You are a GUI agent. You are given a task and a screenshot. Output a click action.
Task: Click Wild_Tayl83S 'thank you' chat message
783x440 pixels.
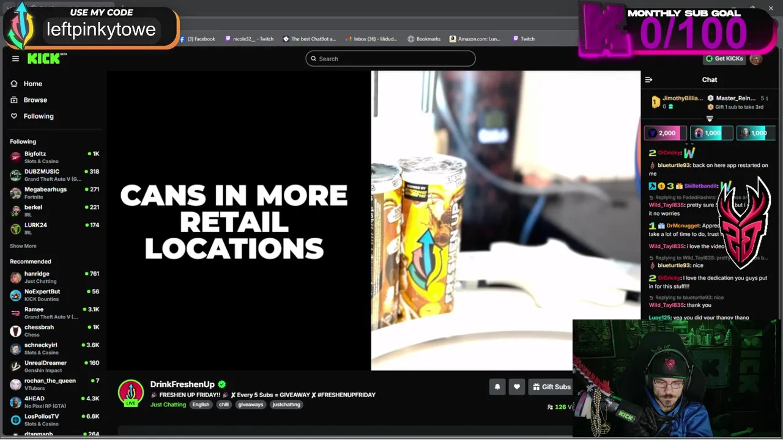click(x=680, y=305)
